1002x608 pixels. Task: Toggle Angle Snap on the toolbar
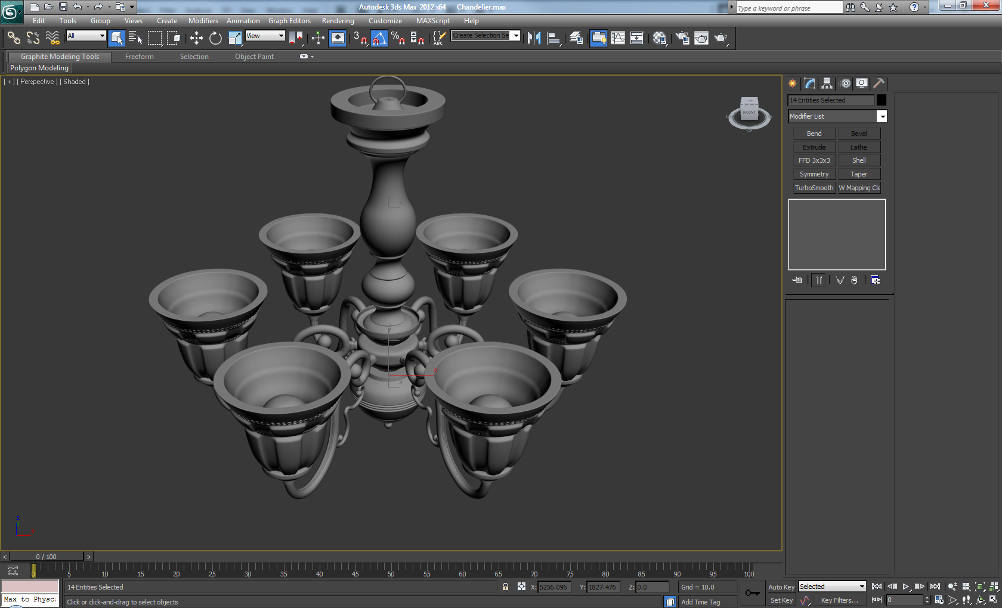point(379,38)
